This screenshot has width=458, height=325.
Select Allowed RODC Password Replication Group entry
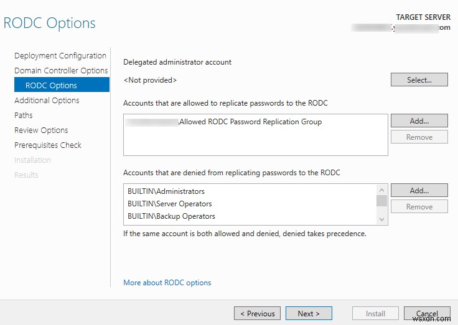tap(224, 122)
